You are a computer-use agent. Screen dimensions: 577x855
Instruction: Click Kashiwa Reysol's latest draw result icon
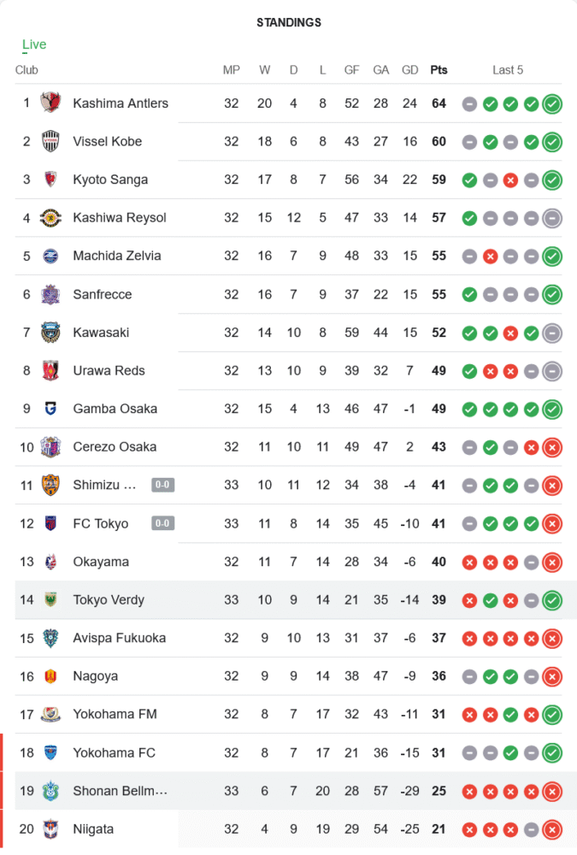click(552, 218)
